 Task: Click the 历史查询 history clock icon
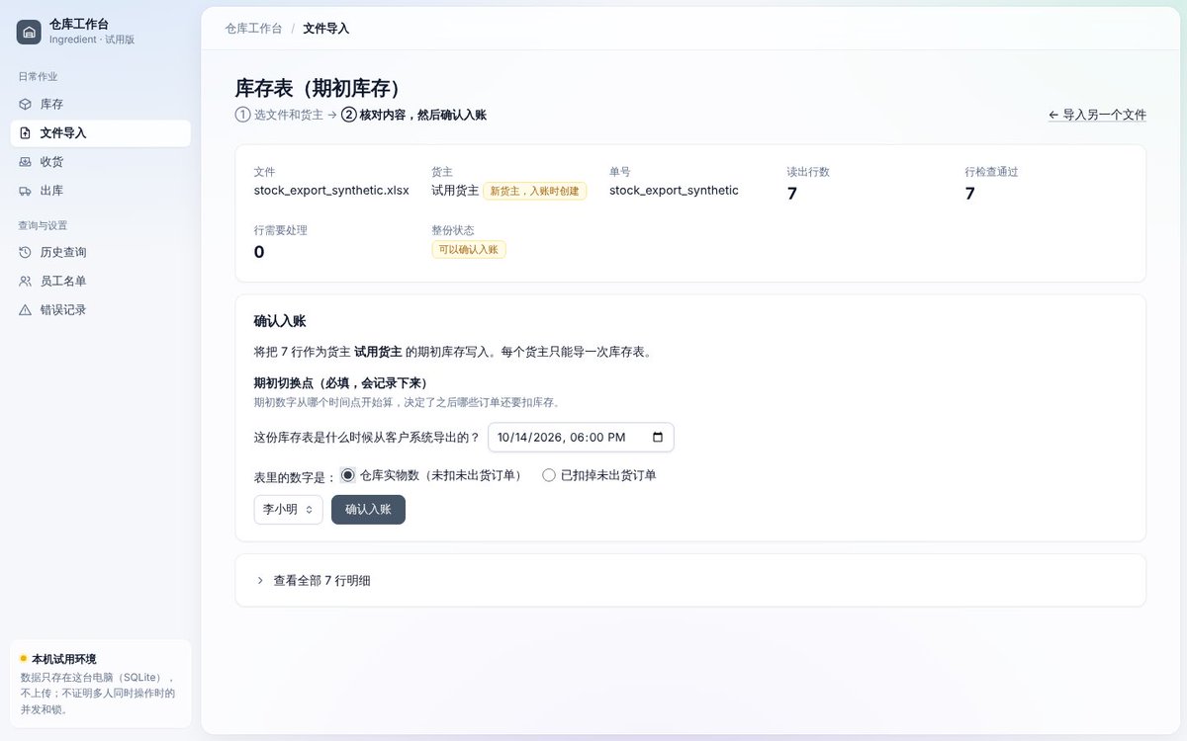(x=26, y=252)
